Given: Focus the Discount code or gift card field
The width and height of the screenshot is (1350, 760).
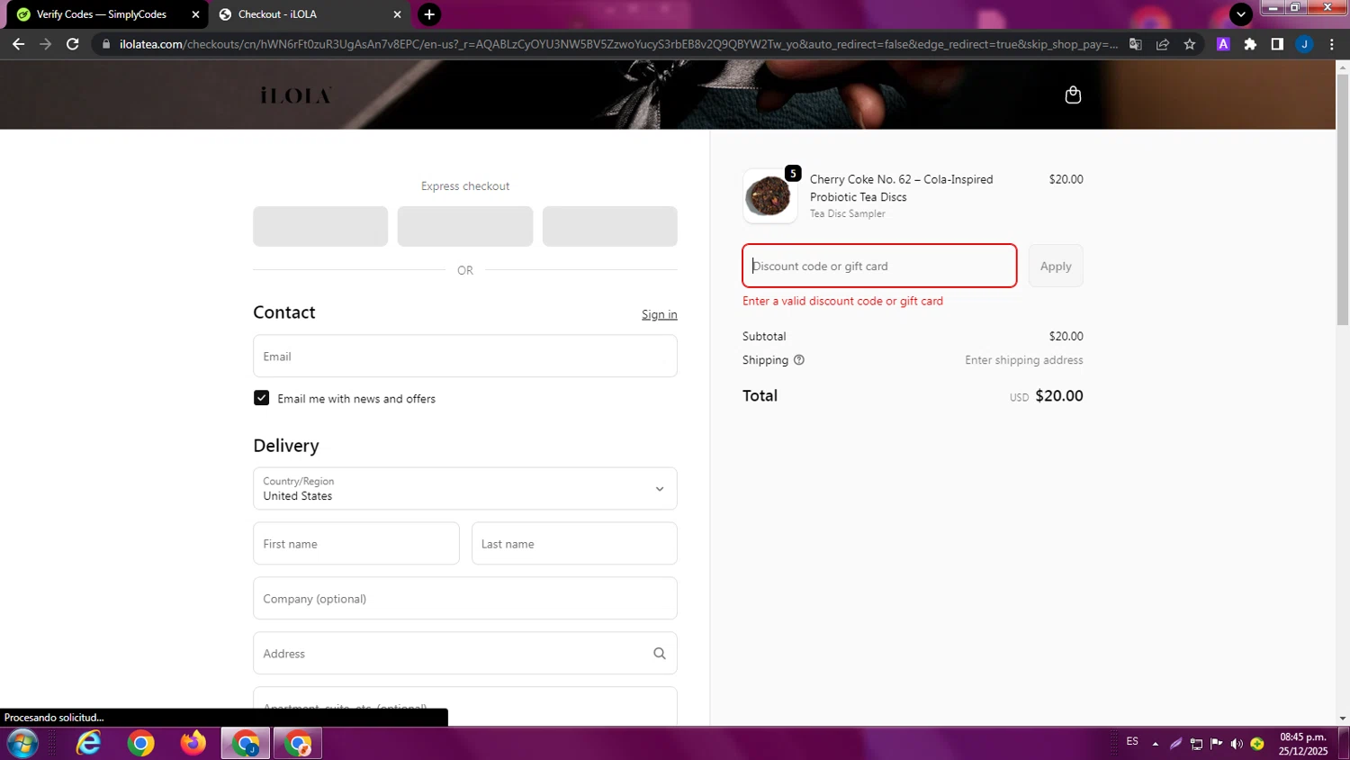Looking at the screenshot, I should pyautogui.click(x=879, y=267).
